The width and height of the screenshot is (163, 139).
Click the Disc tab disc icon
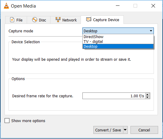[x=34, y=20]
